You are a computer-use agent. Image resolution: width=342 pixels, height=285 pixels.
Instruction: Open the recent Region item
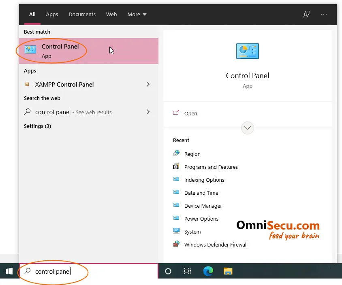point(192,154)
